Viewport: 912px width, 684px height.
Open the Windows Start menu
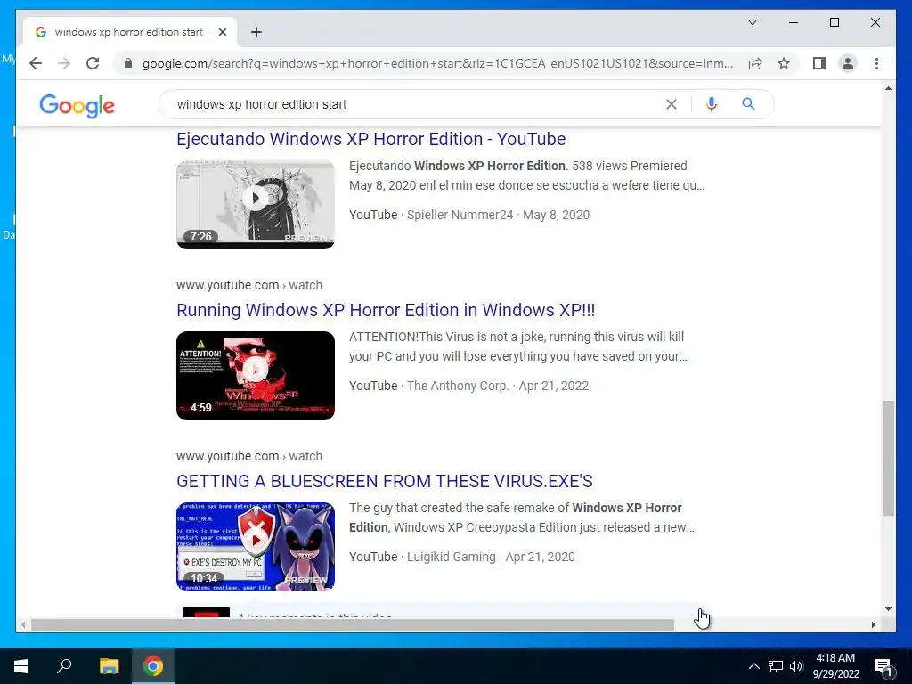click(x=21, y=666)
